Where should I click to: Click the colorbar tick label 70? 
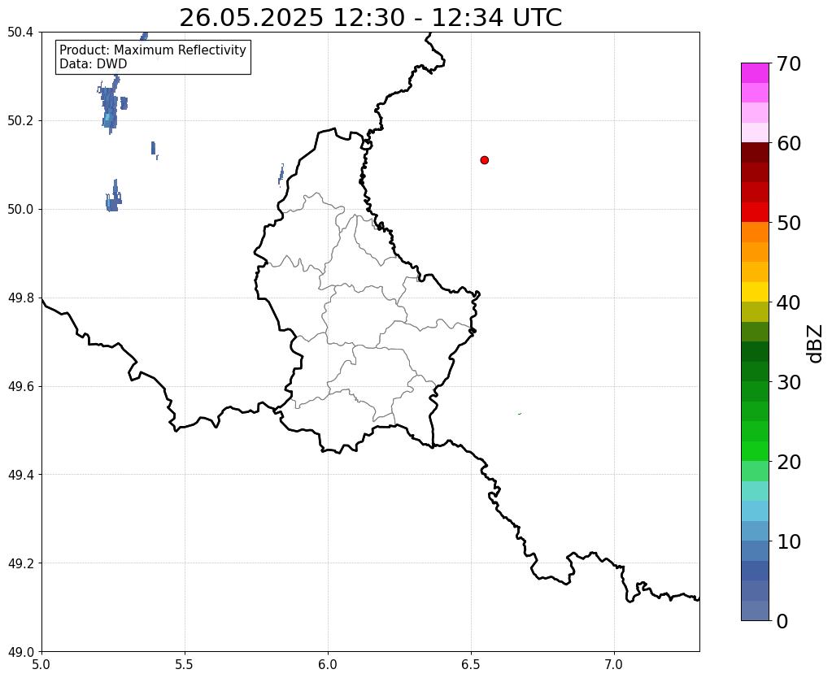(789, 63)
